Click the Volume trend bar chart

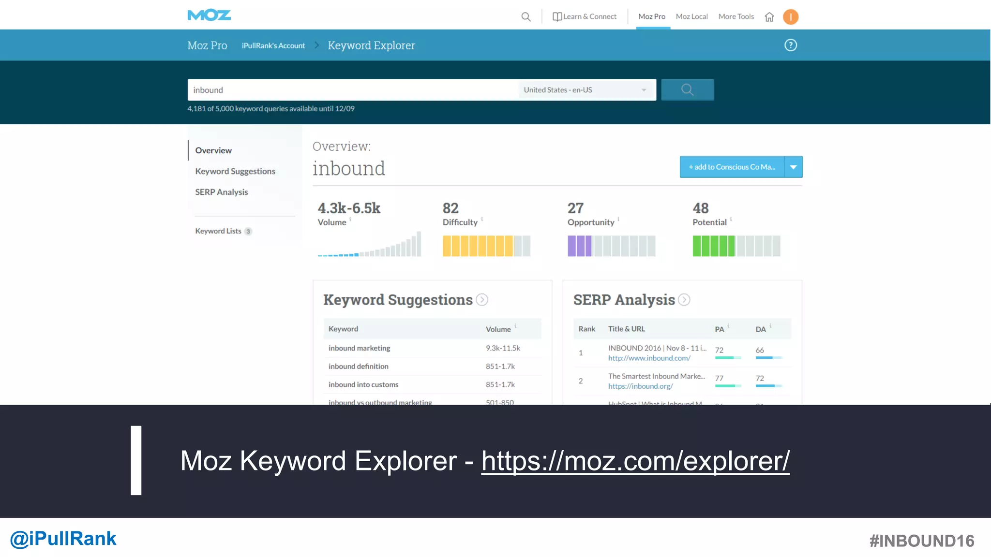369,244
